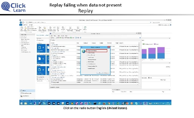
Task: Expand the New button dropdown arrow
Action: 55,38
